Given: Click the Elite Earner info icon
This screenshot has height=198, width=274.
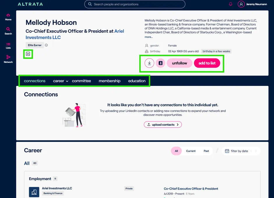Looking at the screenshot, I should pos(46,45).
